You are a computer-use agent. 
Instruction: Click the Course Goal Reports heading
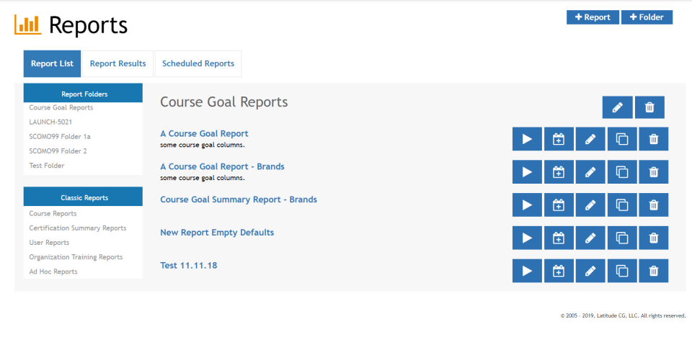pyautogui.click(x=223, y=102)
